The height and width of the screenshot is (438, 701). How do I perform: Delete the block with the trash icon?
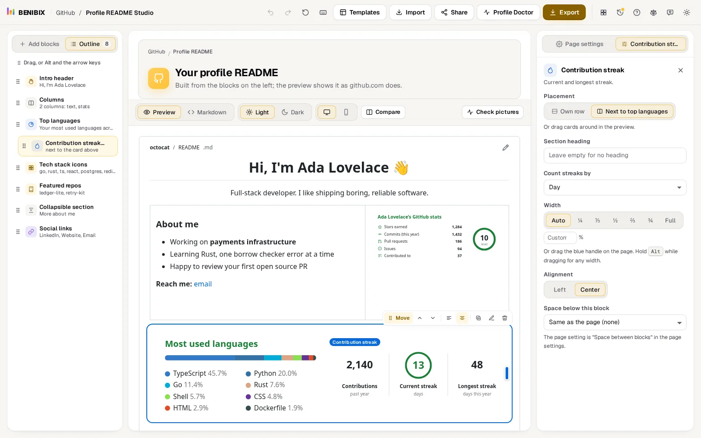click(505, 318)
